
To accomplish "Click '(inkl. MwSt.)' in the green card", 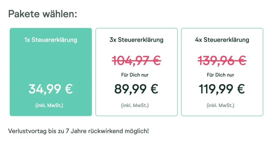I will click(x=49, y=105).
